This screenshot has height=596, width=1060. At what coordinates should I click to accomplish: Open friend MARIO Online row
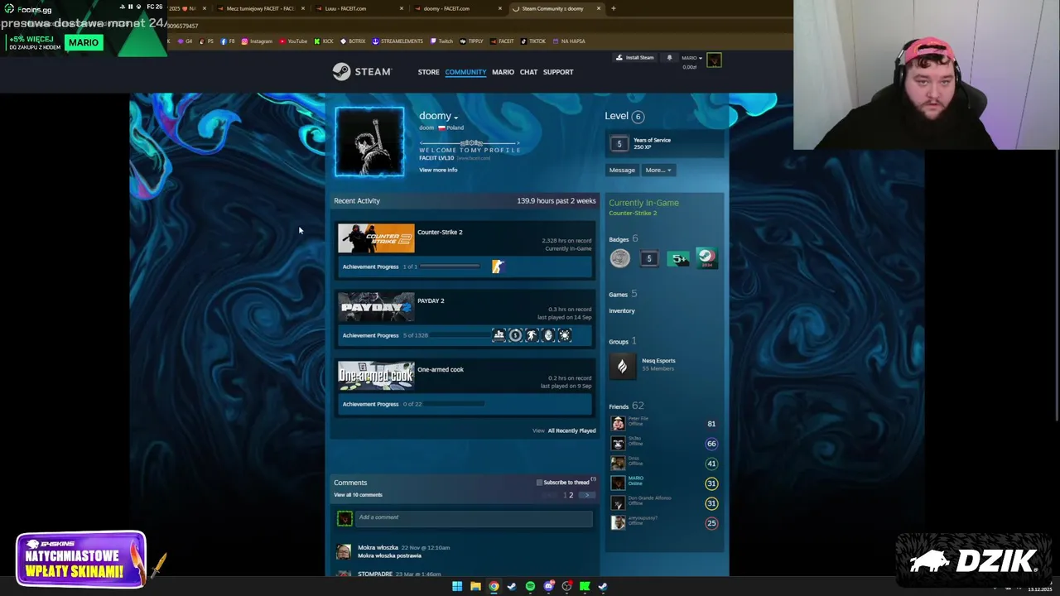coord(664,483)
